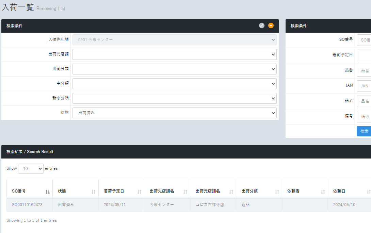Open the 新小分類 dropdown

click(x=174, y=98)
